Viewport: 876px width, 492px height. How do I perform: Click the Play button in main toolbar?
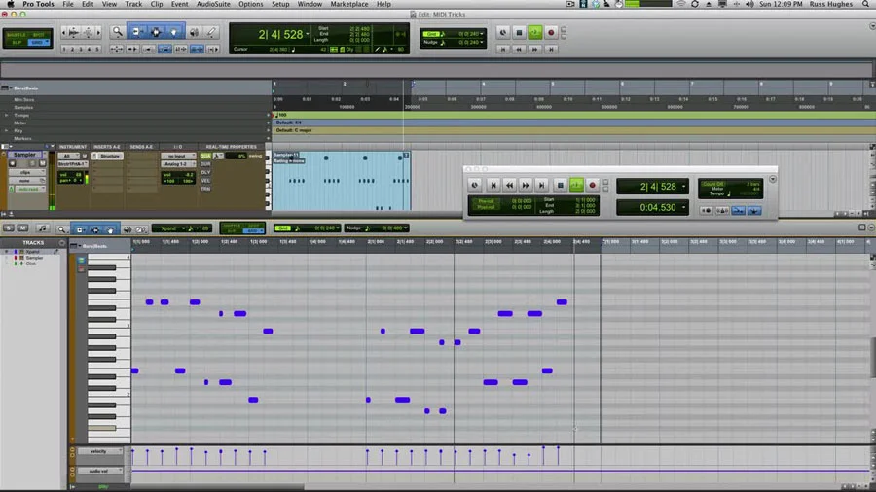(x=534, y=33)
